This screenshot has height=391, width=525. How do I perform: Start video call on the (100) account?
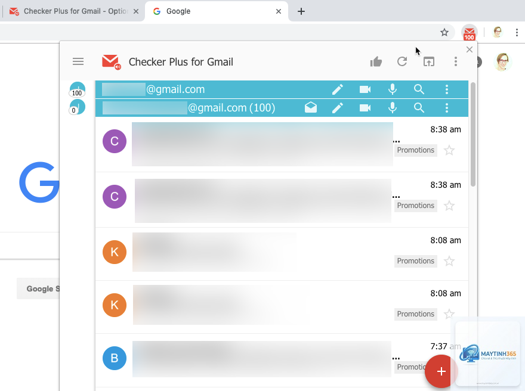pyautogui.click(x=365, y=108)
